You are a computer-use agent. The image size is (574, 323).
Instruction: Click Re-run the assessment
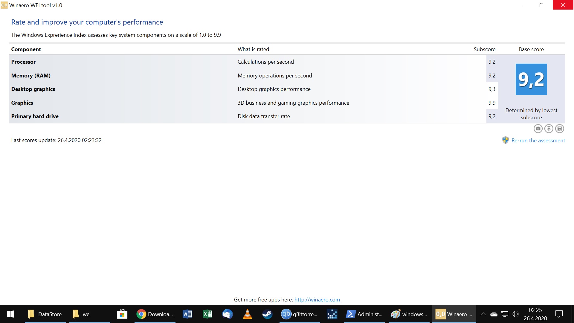(538, 140)
